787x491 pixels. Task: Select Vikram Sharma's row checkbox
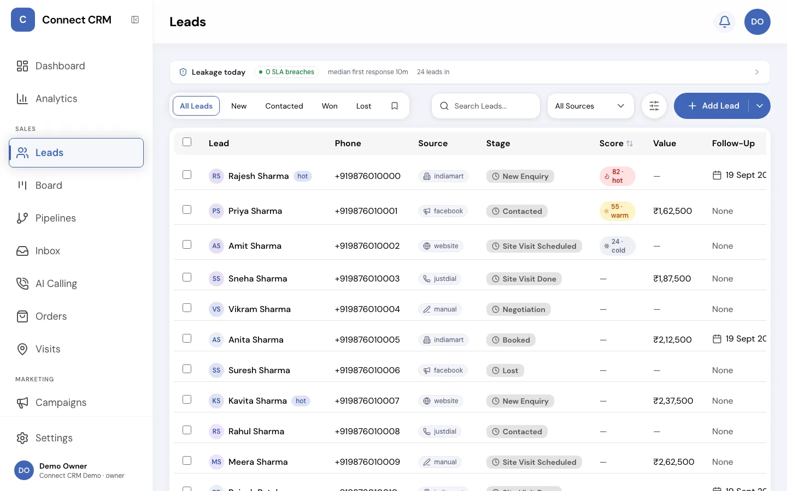[187, 308]
